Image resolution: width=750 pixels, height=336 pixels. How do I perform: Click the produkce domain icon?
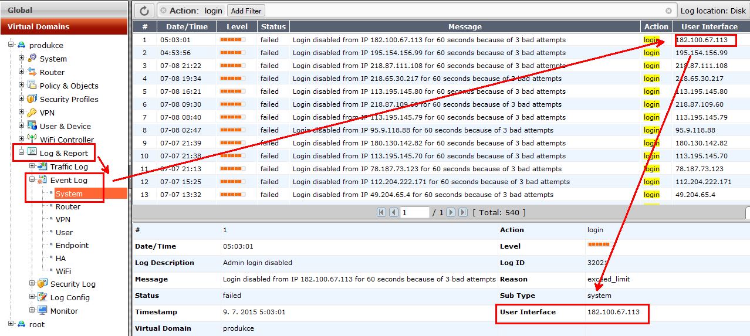pos(22,45)
